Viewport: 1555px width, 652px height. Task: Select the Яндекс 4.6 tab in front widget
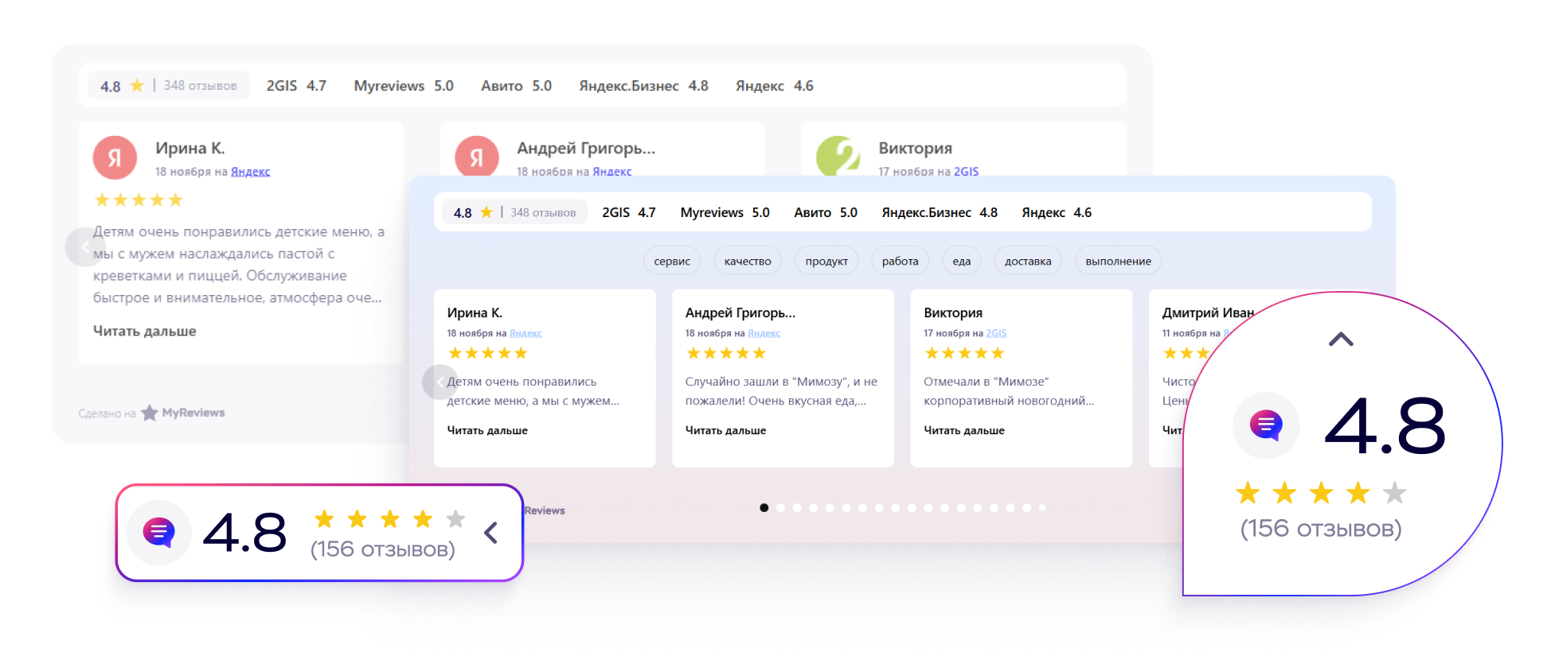[x=1057, y=213]
